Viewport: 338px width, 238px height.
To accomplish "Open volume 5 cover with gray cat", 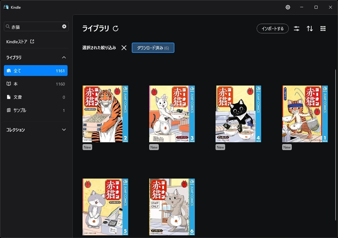I will [105, 207].
